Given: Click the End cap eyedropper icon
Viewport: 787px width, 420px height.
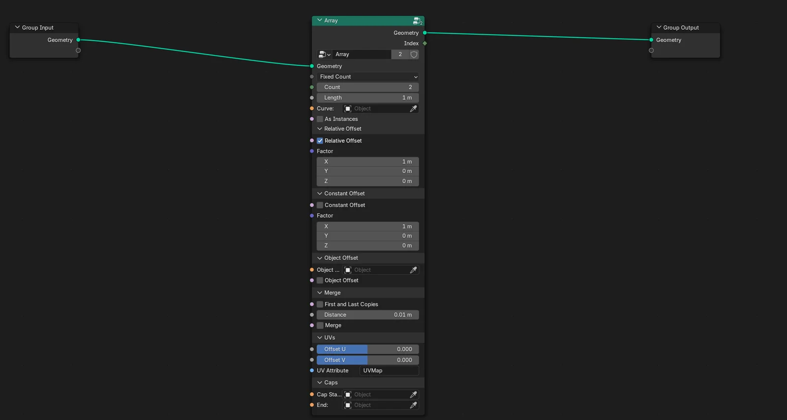Looking at the screenshot, I should (x=413, y=405).
